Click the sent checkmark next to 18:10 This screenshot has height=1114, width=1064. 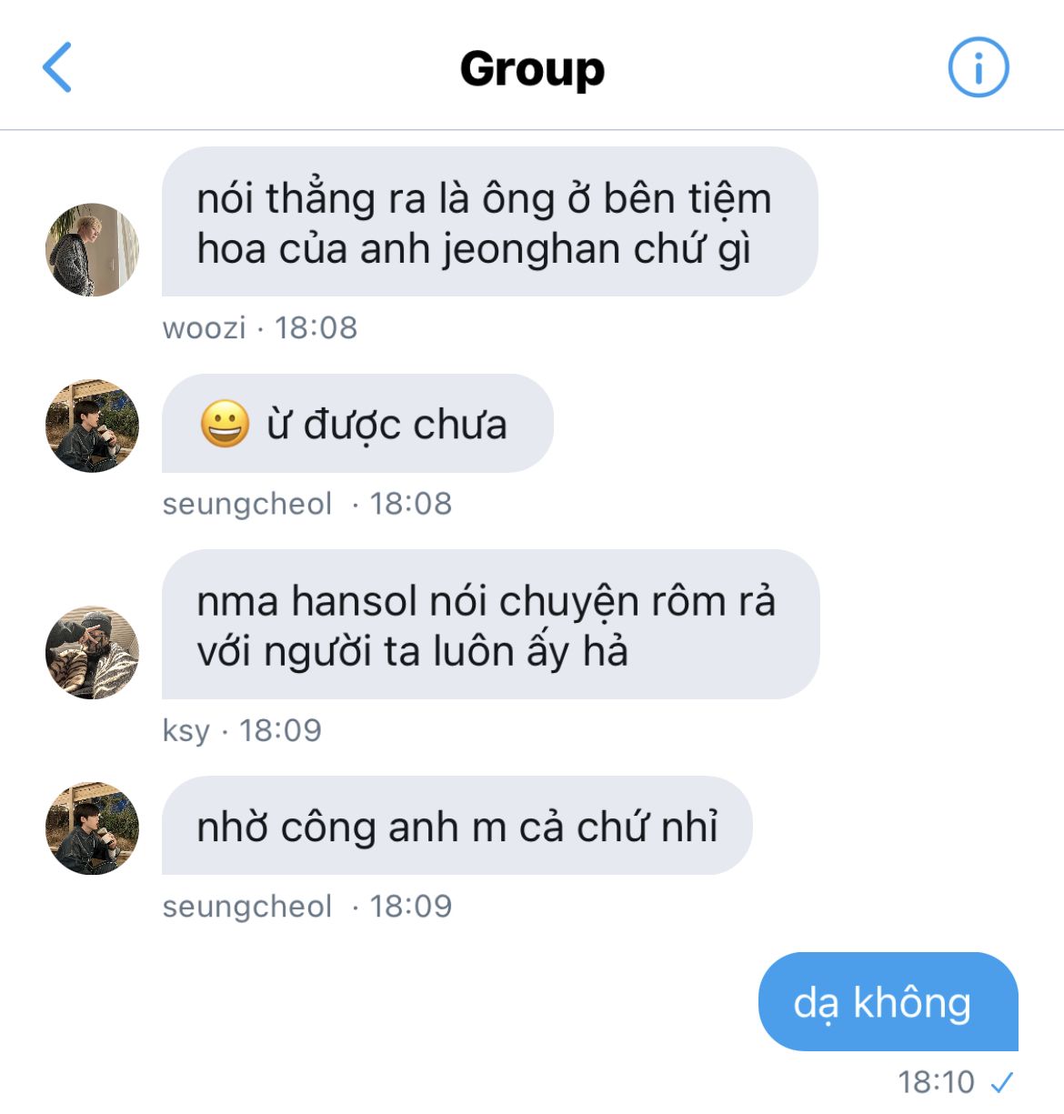(x=1001, y=1082)
